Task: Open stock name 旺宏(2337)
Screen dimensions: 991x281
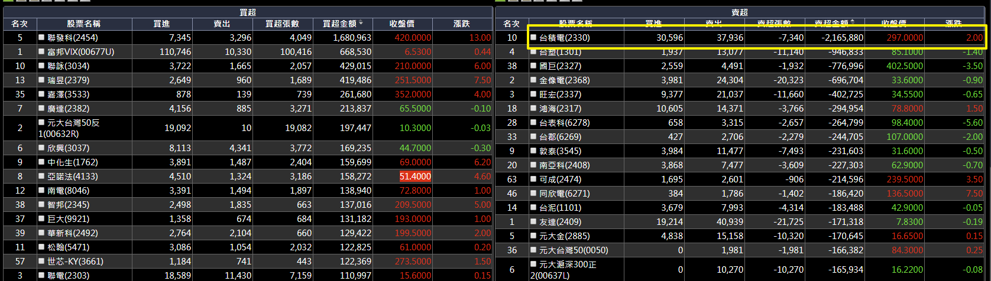Action: click(560, 94)
